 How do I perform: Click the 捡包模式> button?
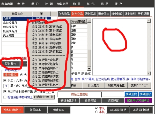[x=11, y=75]
